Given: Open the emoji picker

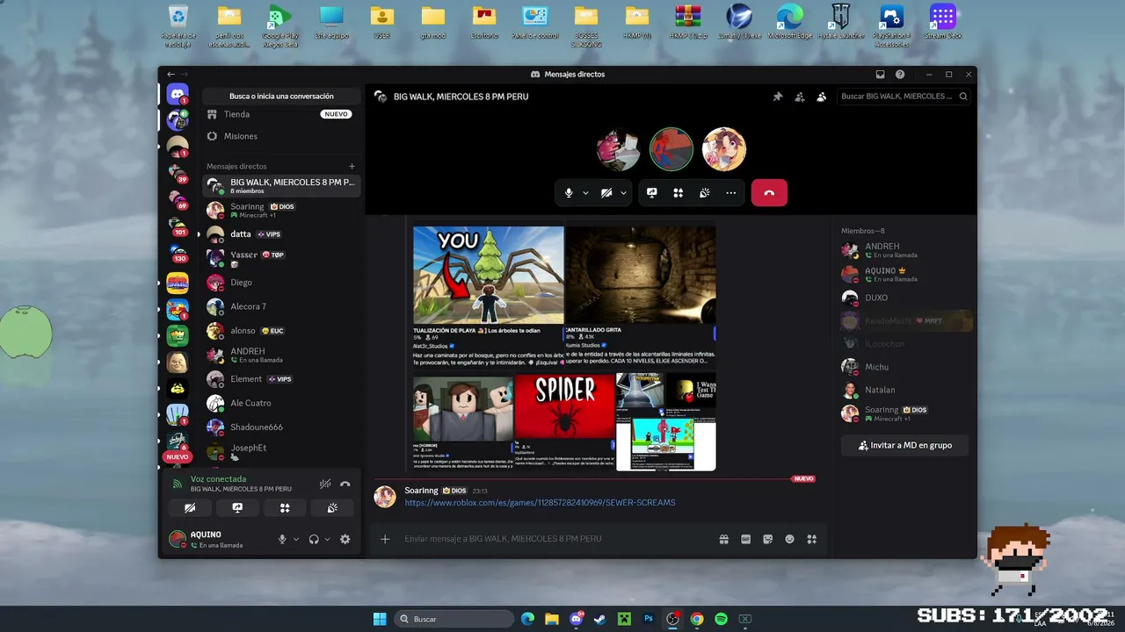Looking at the screenshot, I should tap(790, 539).
